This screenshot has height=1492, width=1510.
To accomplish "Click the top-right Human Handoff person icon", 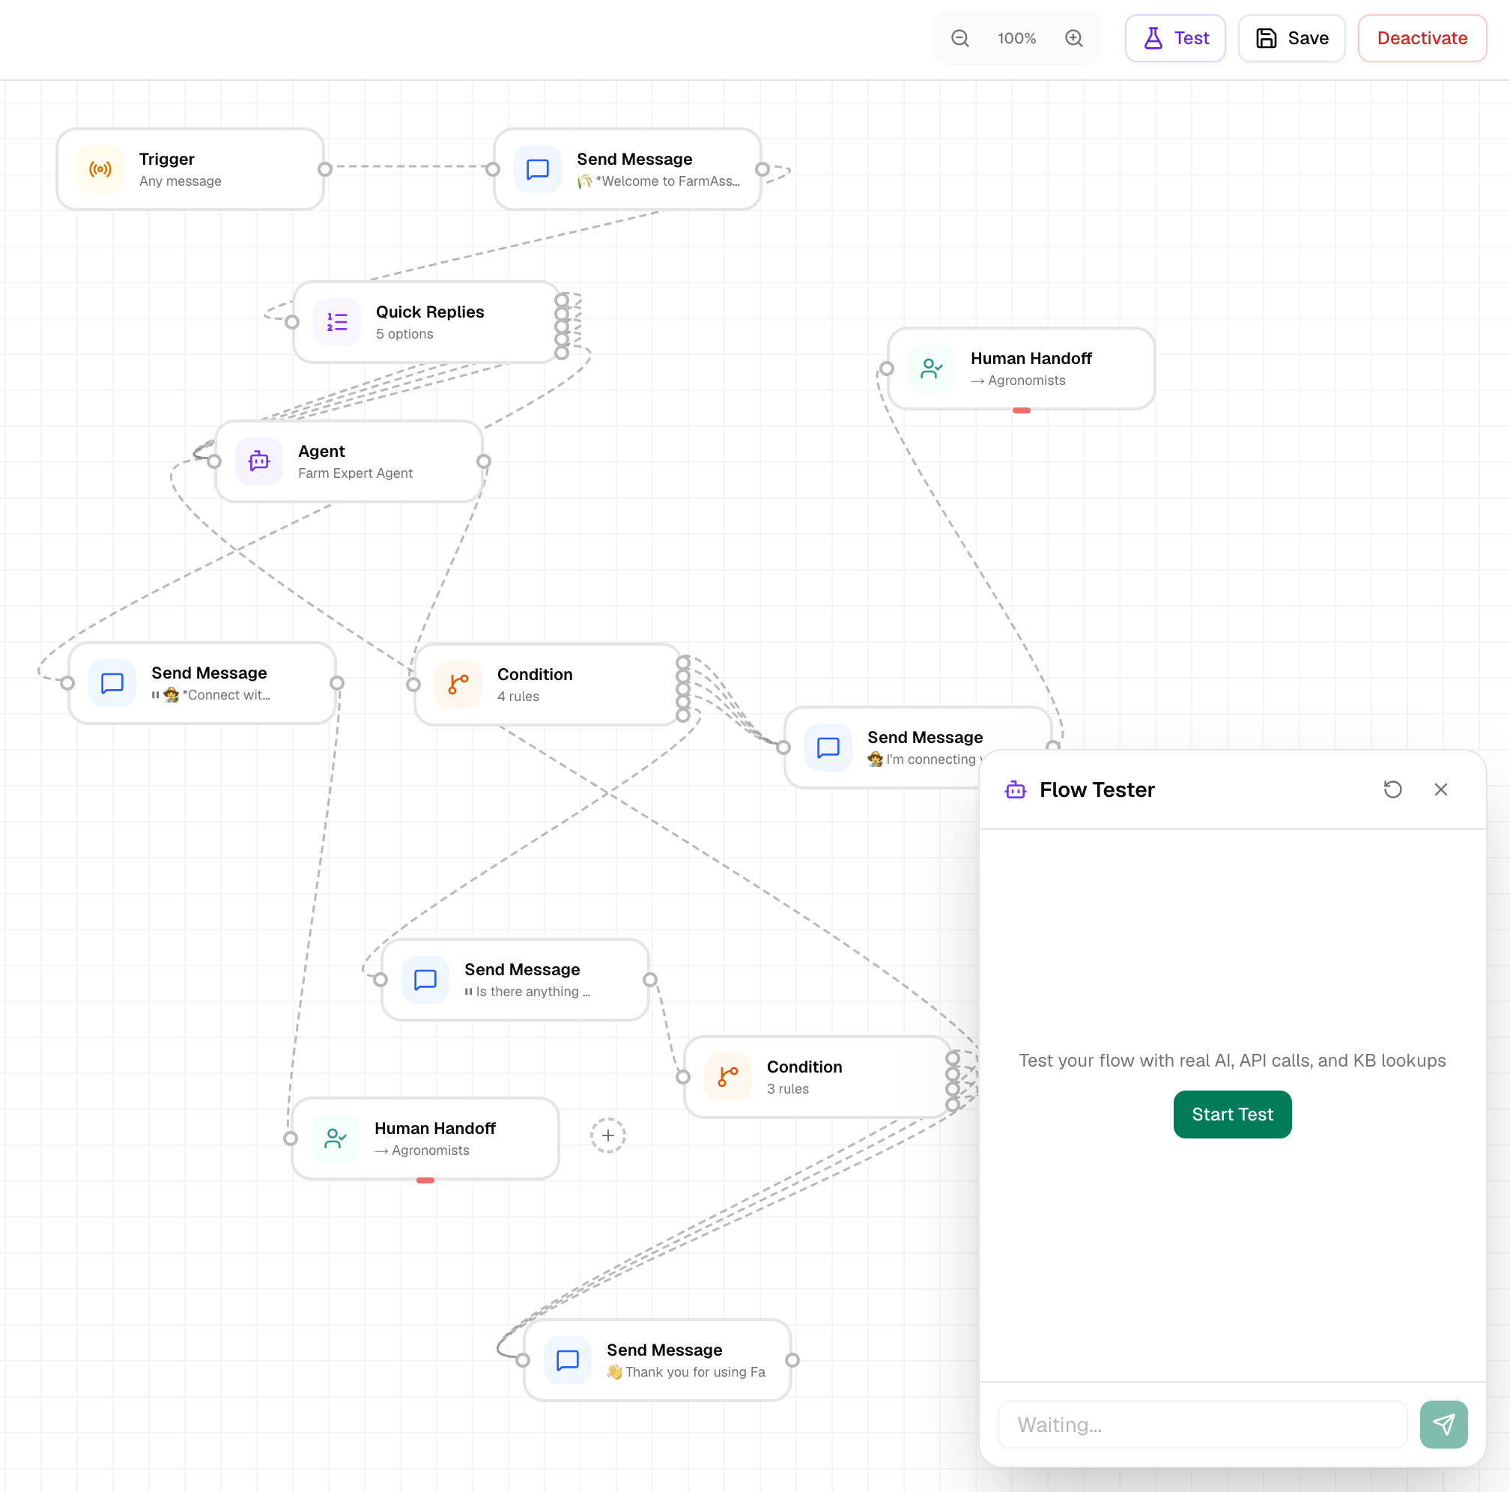I will click(932, 368).
